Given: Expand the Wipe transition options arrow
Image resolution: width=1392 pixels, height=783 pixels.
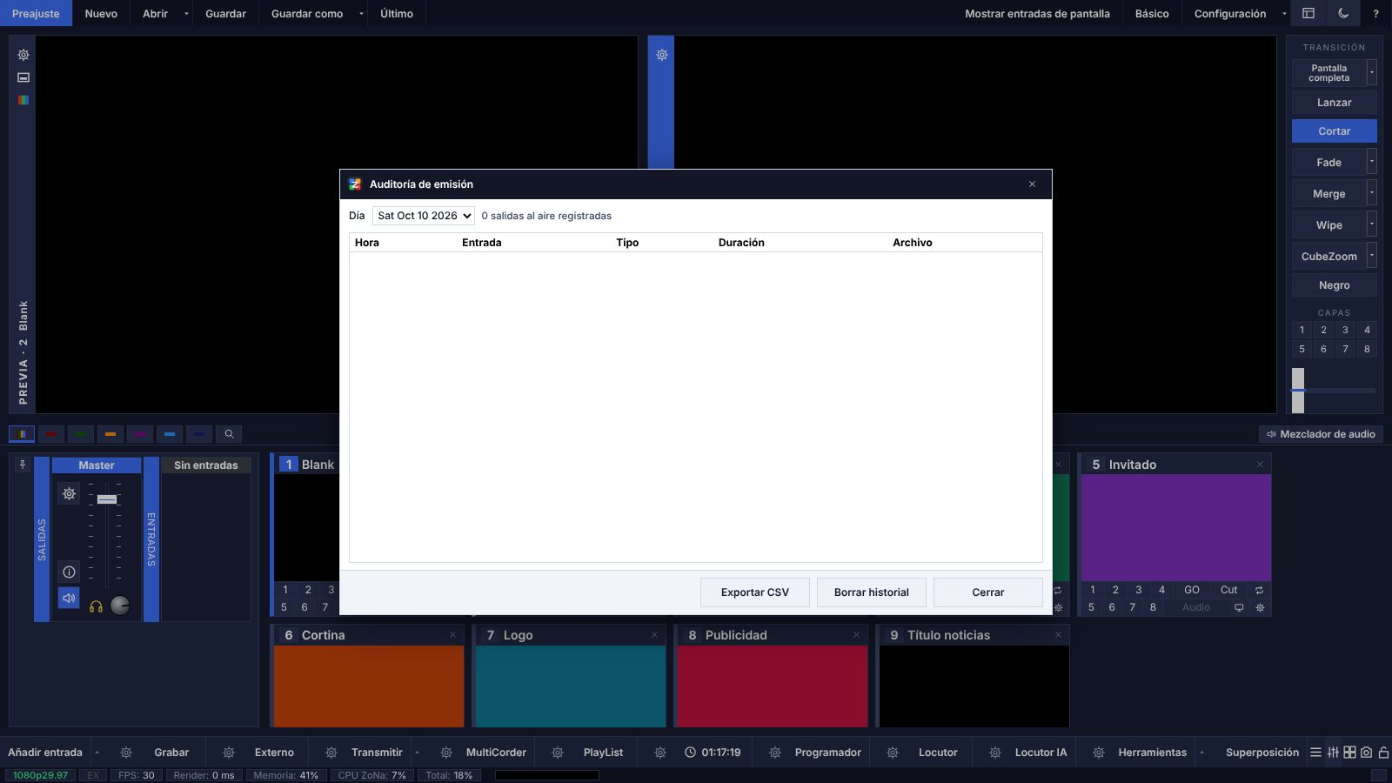Looking at the screenshot, I should [1372, 224].
